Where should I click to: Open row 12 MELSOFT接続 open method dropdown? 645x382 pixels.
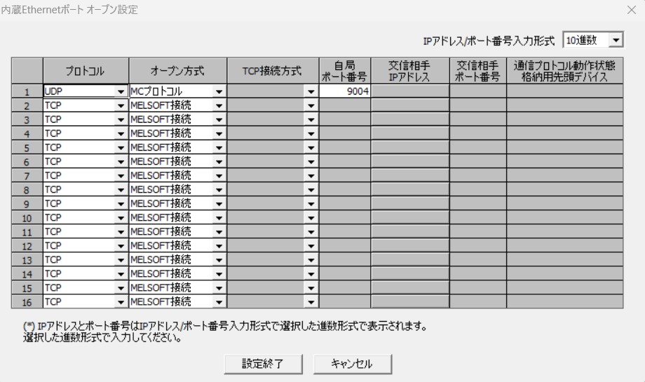tap(177, 245)
